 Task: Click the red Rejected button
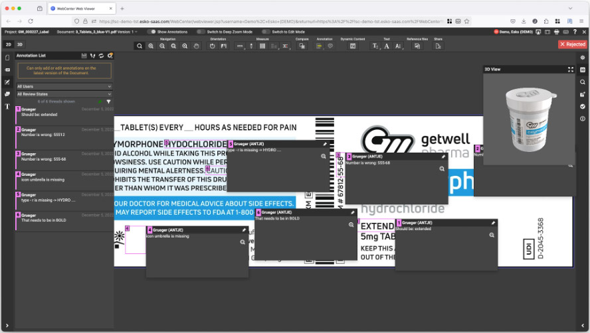572,44
